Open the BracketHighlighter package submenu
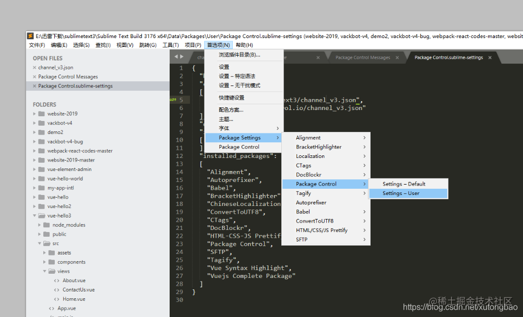The height and width of the screenshot is (317, 523). (x=326, y=147)
